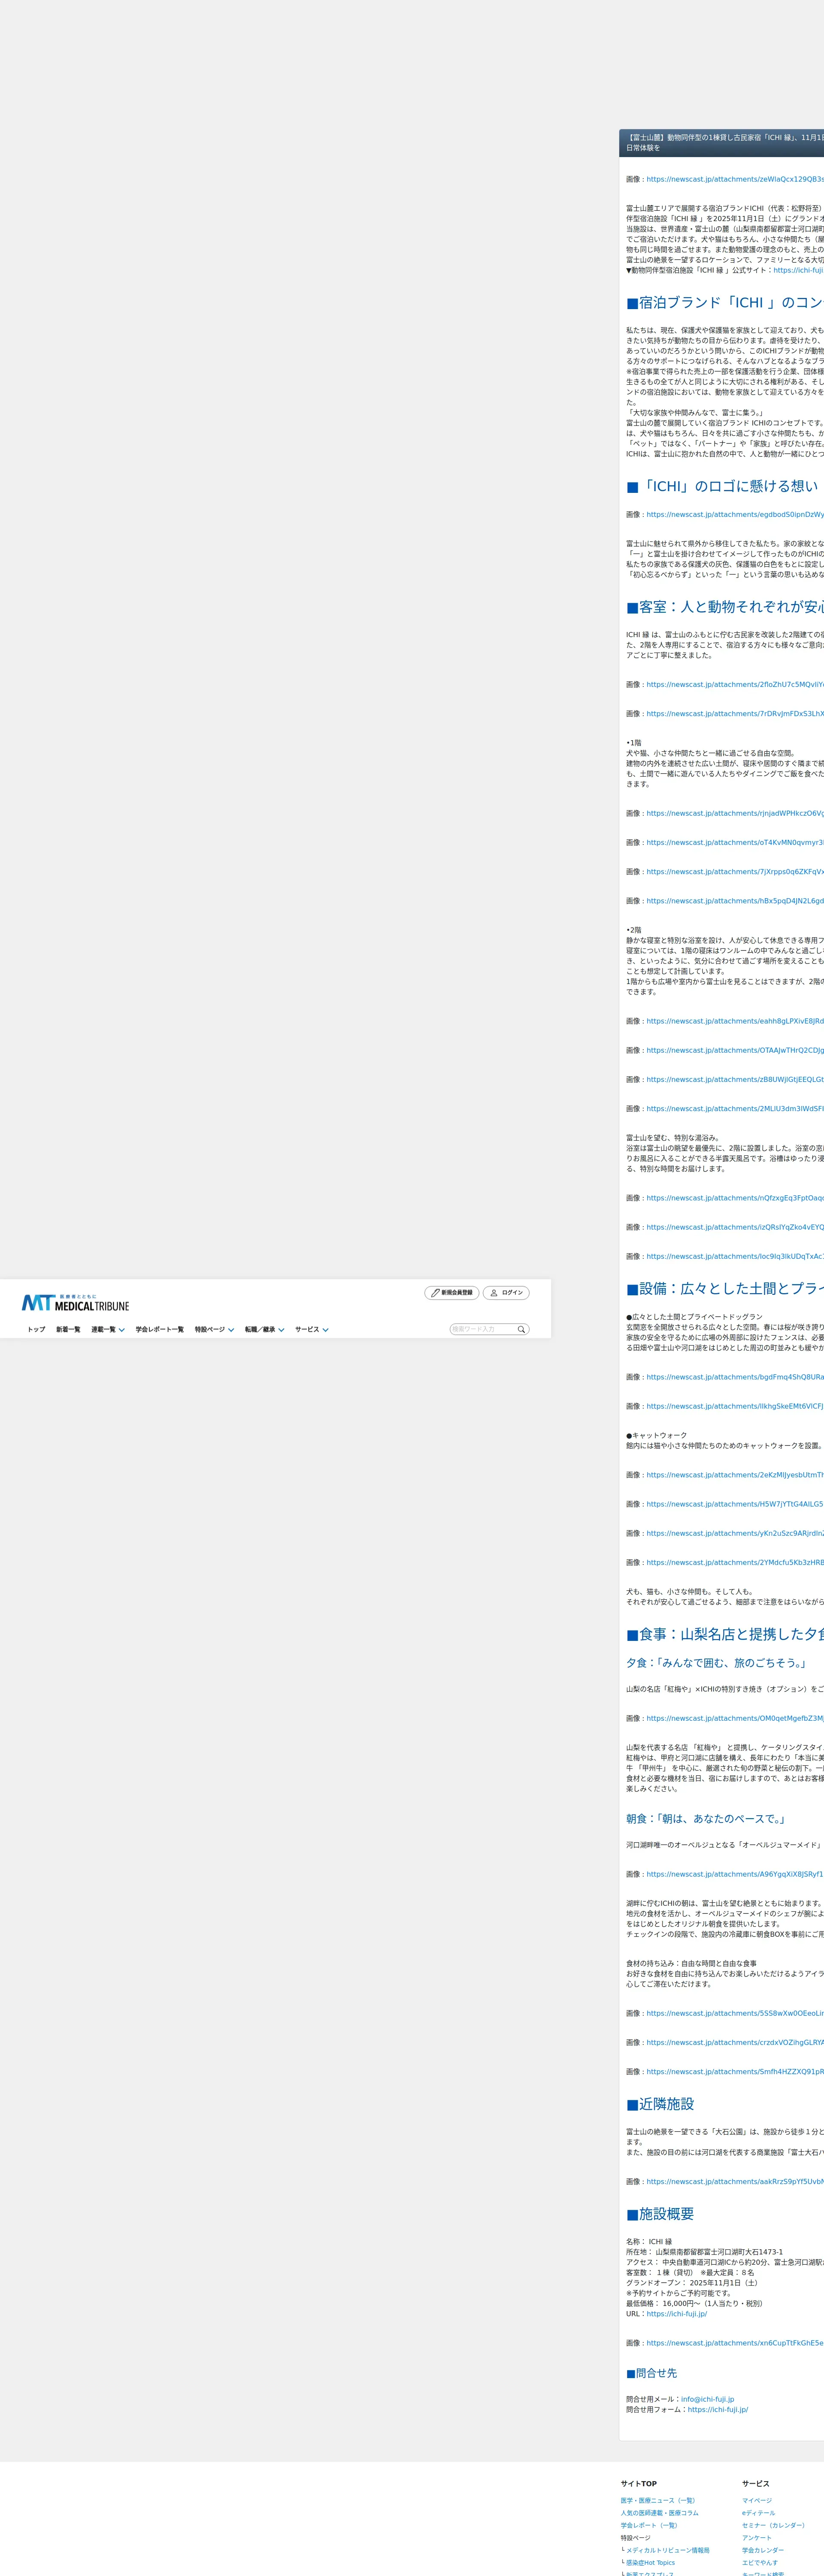Open the image link under 夕食 heading
This screenshot has height=2576, width=824.
tap(735, 1718)
